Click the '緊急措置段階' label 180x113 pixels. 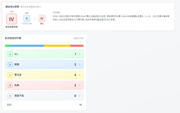12,27
